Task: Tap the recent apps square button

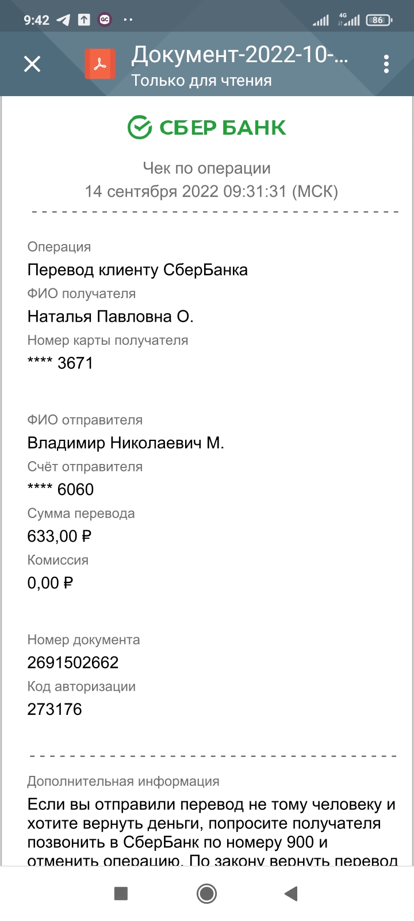Action: click(121, 893)
